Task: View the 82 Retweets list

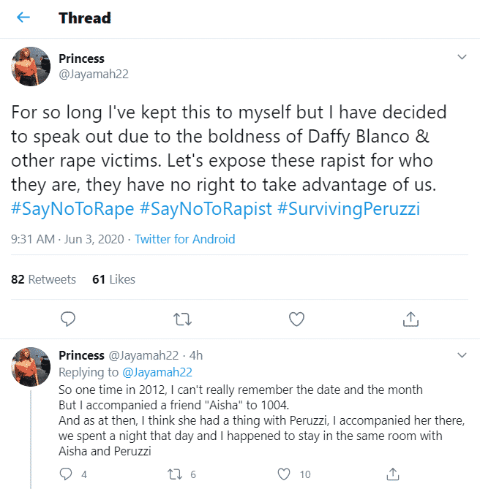Action: tap(44, 279)
